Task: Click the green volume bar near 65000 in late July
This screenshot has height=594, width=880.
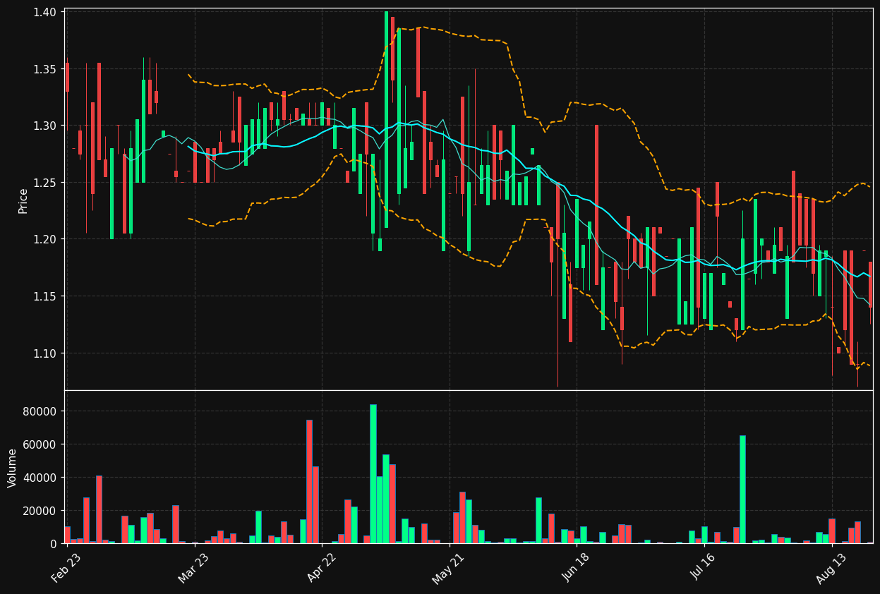Action: click(x=742, y=490)
